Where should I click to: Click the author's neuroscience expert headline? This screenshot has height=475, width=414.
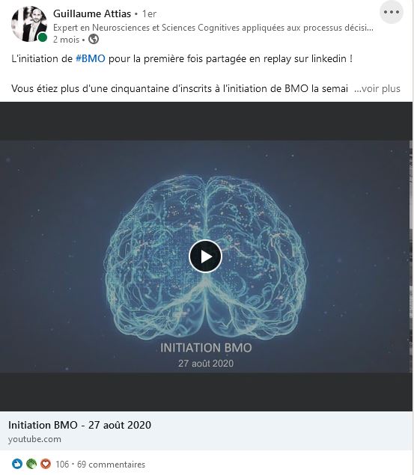(213, 28)
